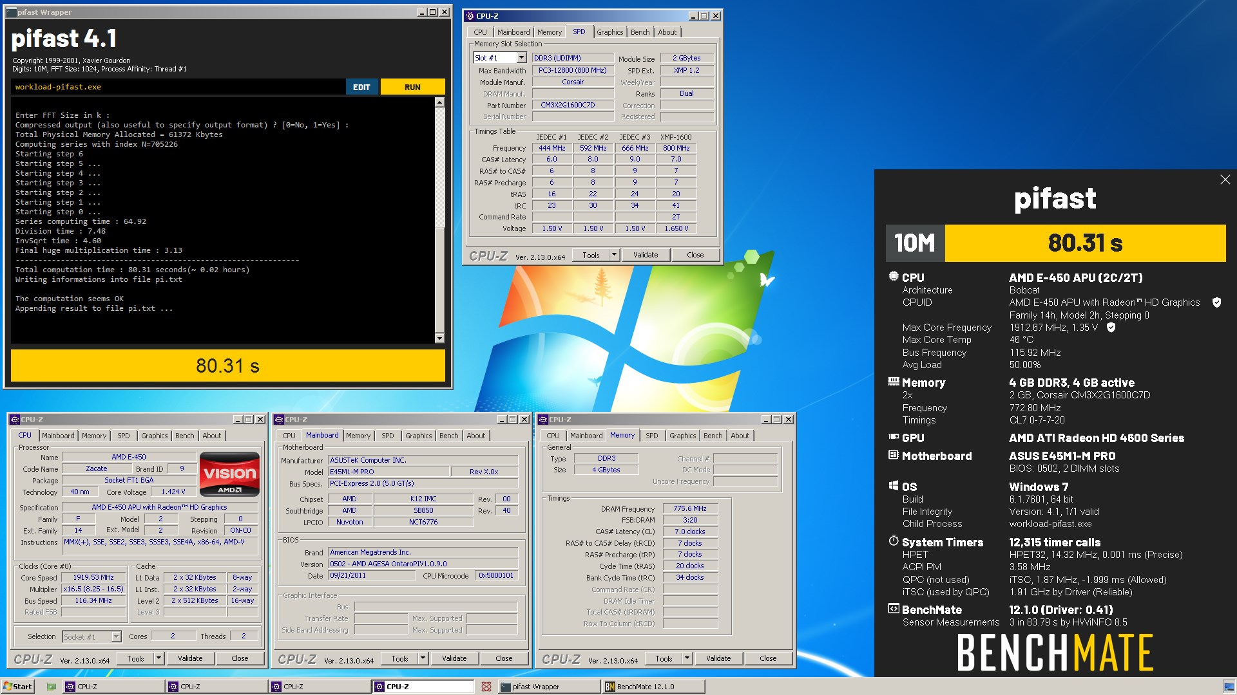Open Mainboard tab in CPU-Z Memory window

(x=586, y=436)
